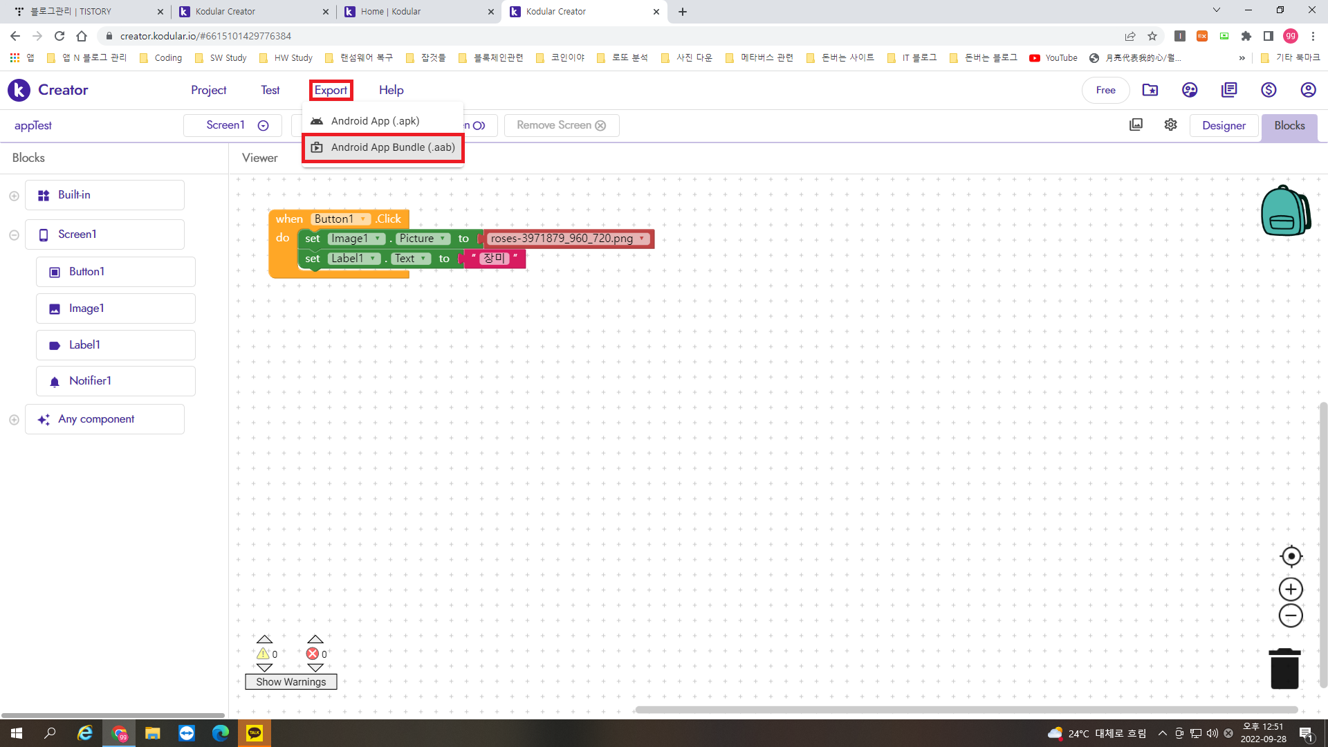Zoom in with the plus icon
Screen dimensions: 1328x747
[x=1291, y=589]
